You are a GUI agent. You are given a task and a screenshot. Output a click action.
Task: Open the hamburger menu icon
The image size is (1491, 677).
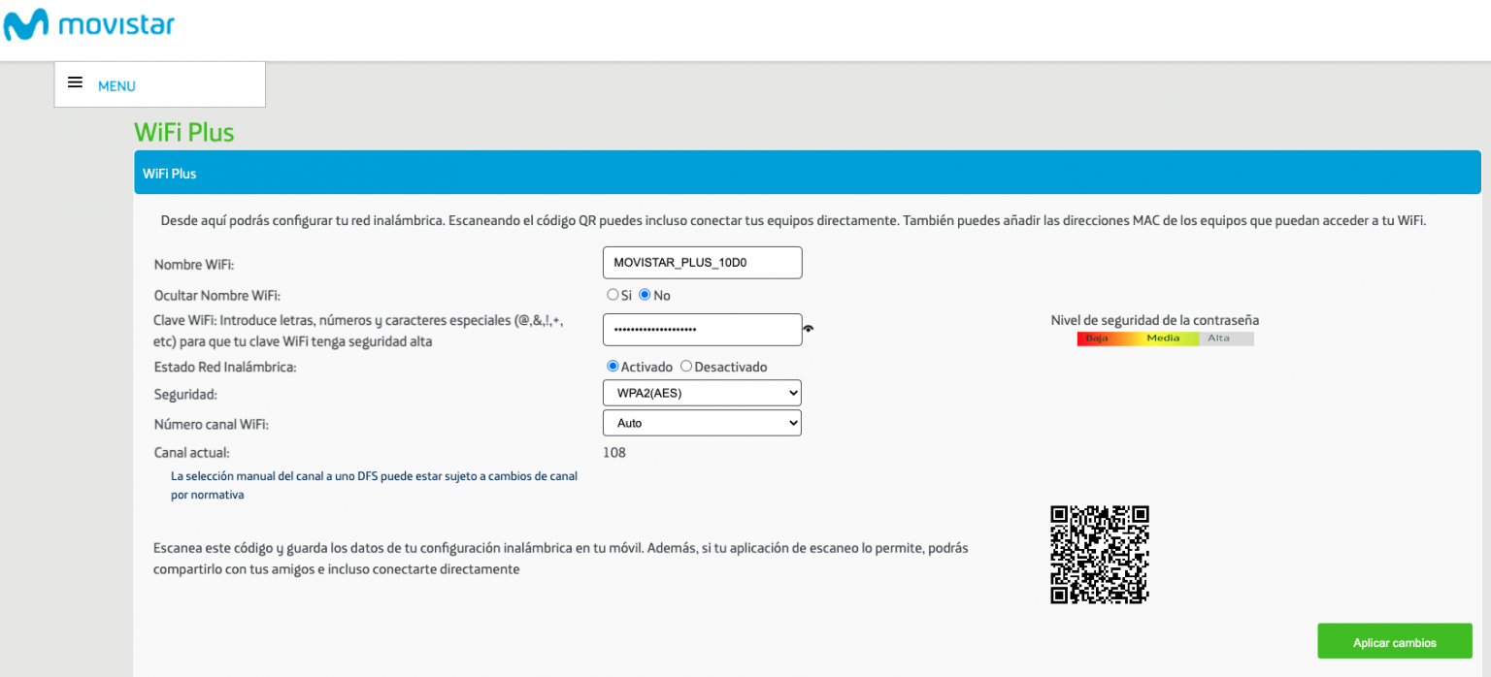[75, 83]
